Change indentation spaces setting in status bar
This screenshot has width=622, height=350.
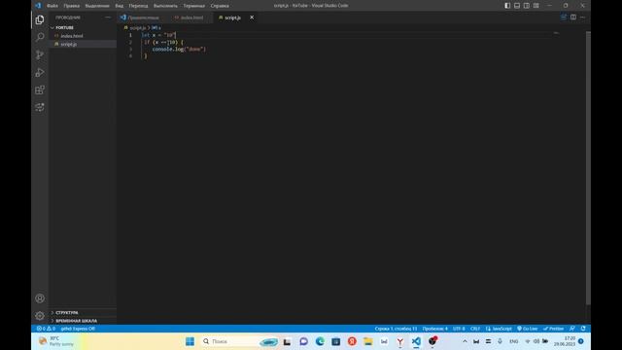434,329
